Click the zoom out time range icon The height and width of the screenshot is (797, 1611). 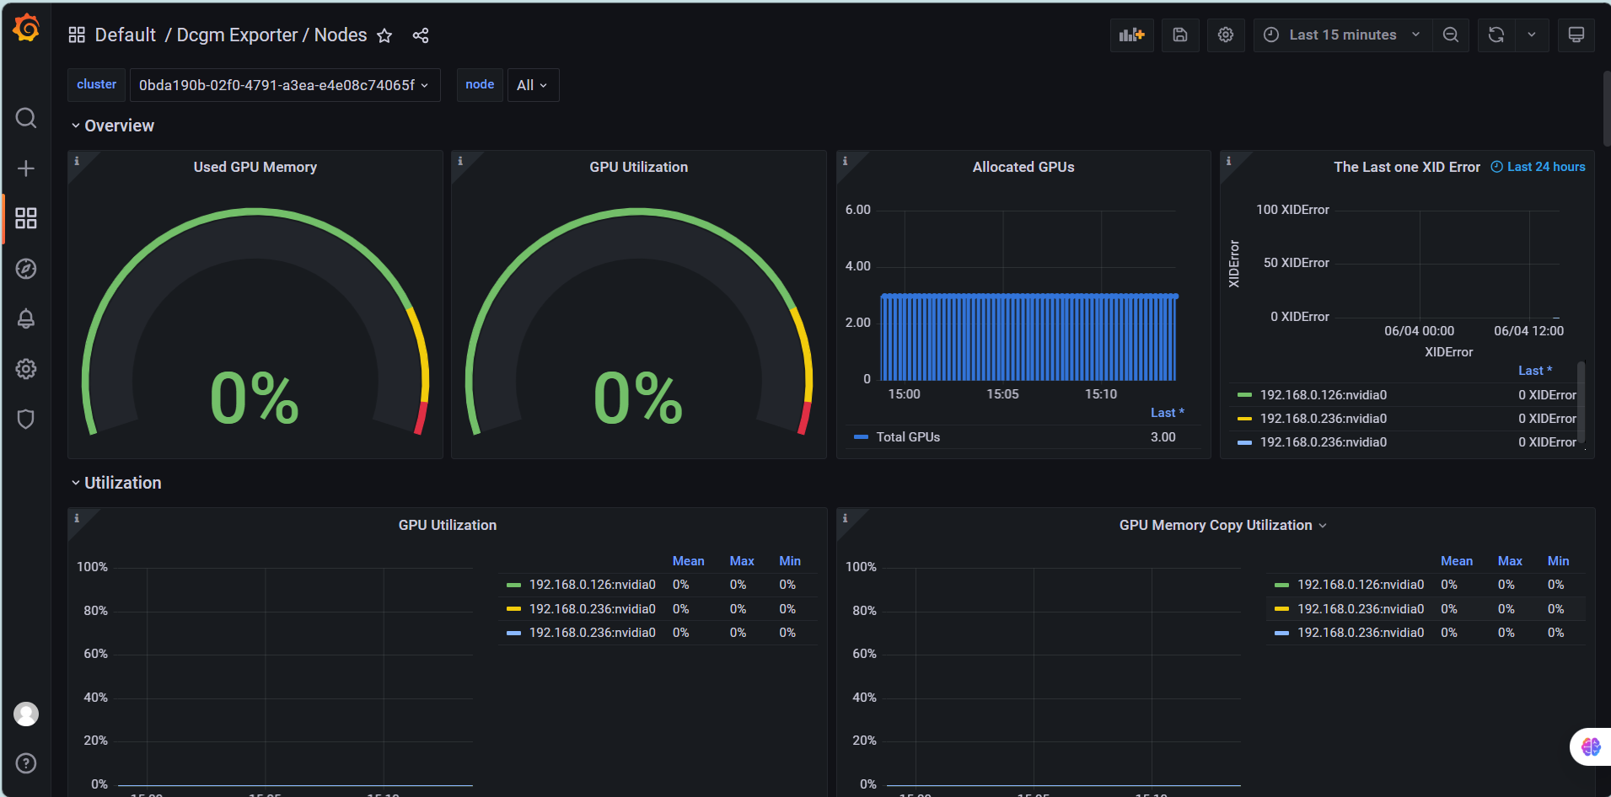(1451, 35)
